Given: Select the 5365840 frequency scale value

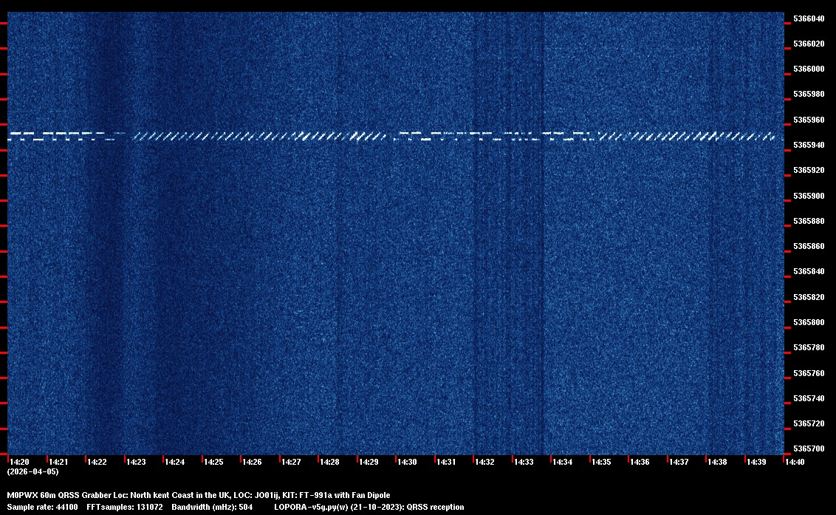Looking at the screenshot, I should pyautogui.click(x=809, y=272).
